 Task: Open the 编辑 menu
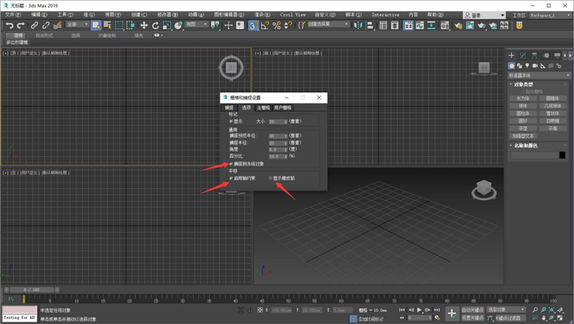pyautogui.click(x=39, y=15)
